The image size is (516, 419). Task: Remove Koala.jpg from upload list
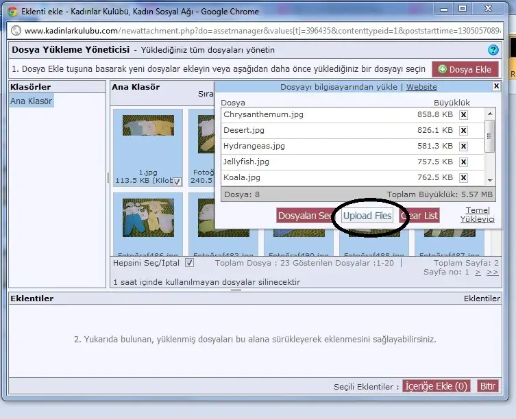(463, 177)
